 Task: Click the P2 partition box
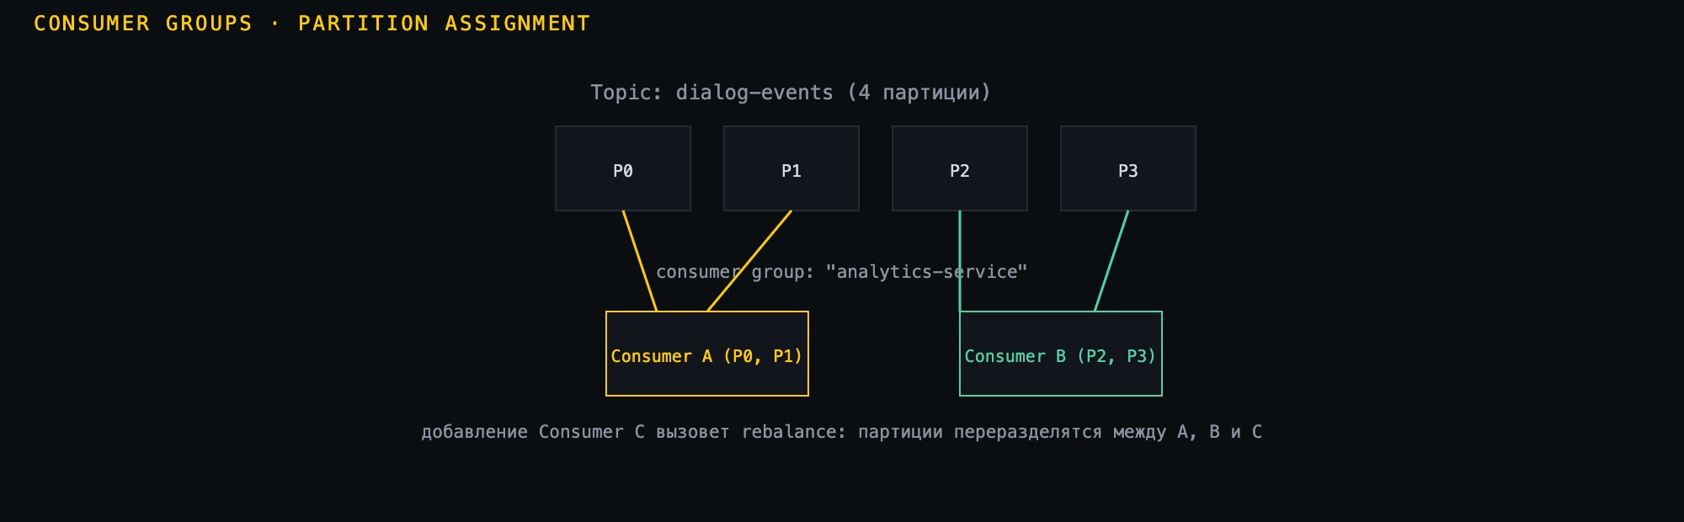[960, 168]
